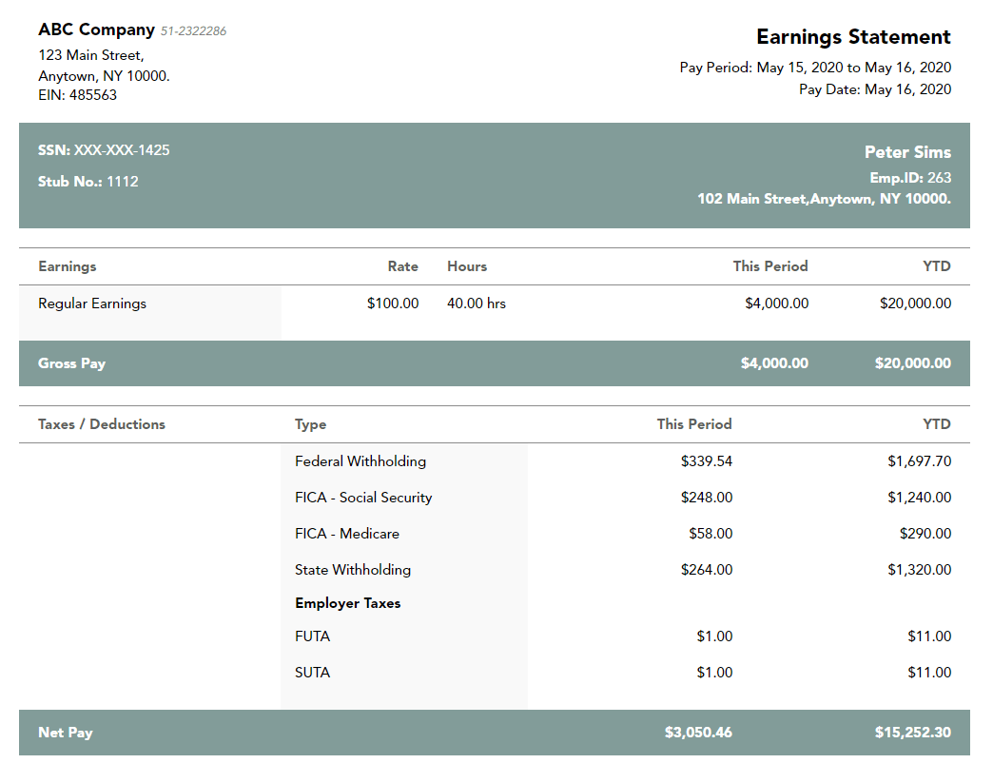
Task: Click the Gross Pay row label
Action: (x=71, y=363)
